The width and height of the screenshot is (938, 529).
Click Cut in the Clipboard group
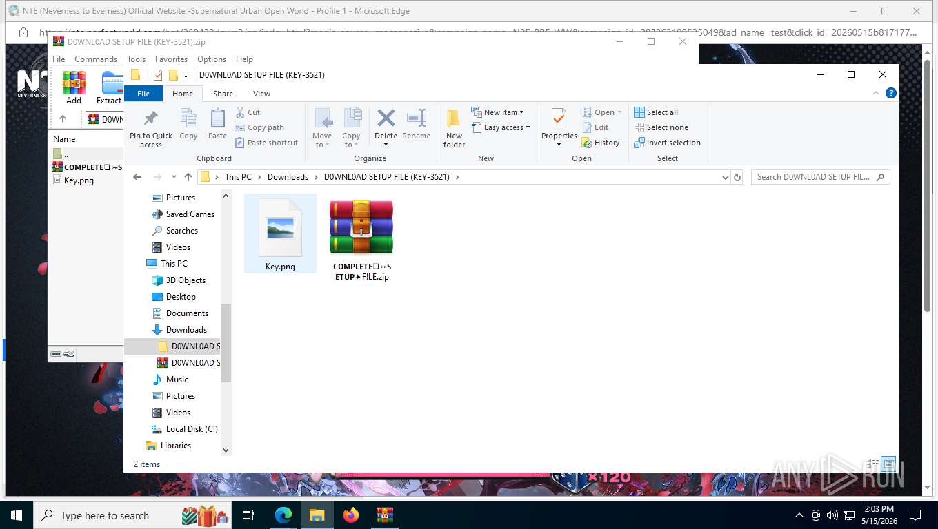[248, 112]
